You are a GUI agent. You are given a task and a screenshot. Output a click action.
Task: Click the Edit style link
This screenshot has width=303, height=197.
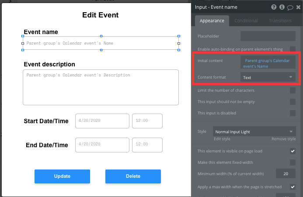(x=222, y=139)
